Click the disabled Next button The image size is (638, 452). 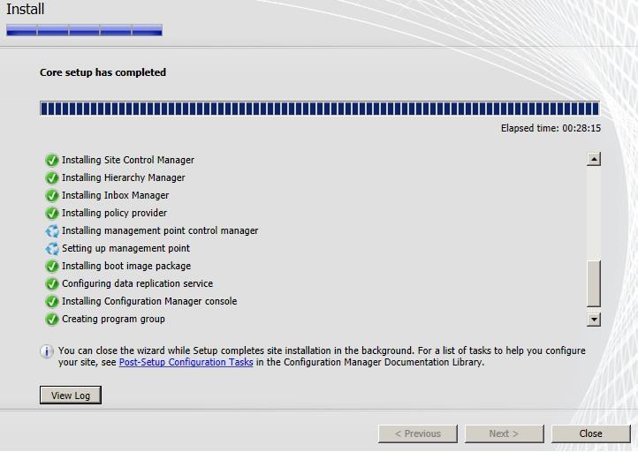tap(505, 433)
